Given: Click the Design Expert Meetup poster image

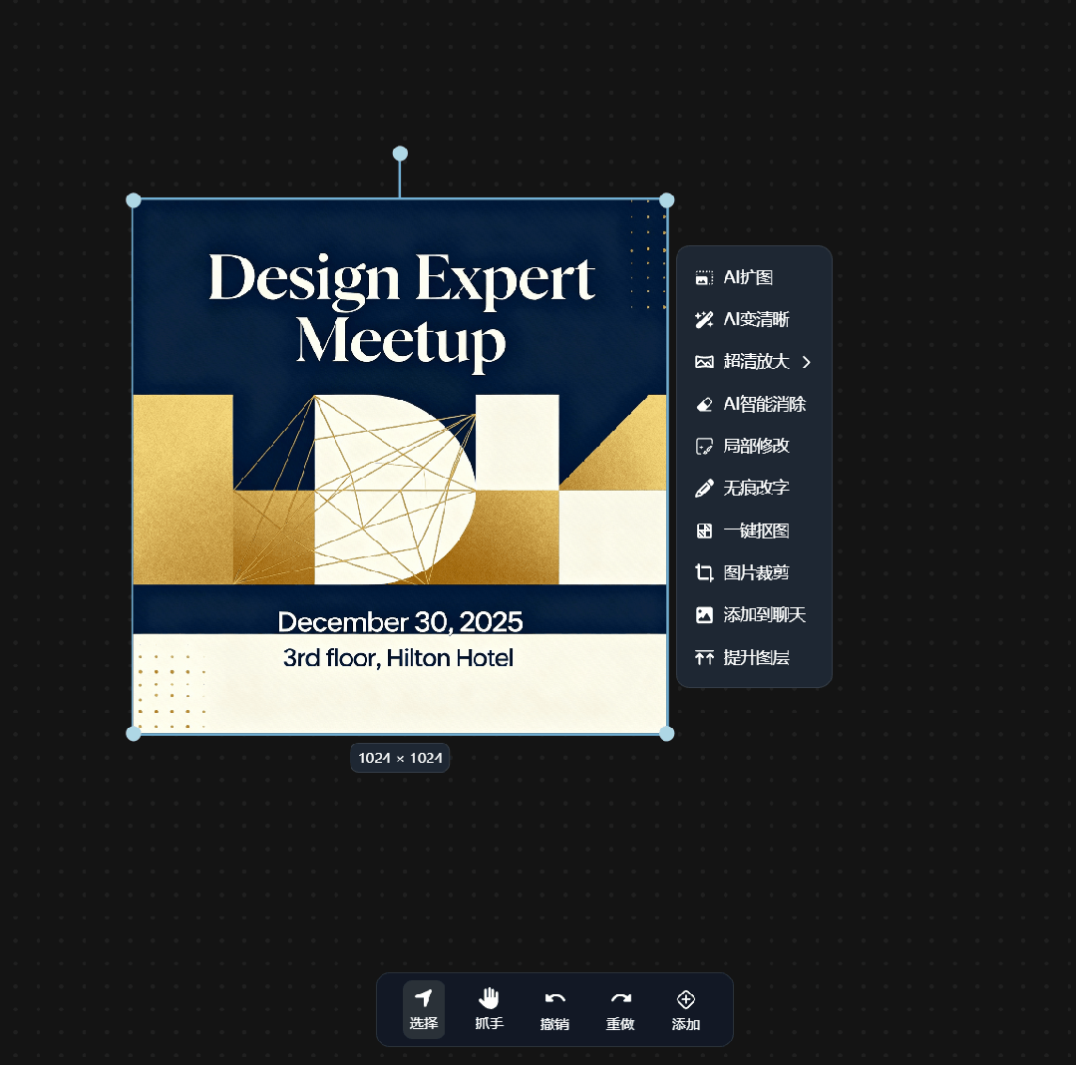Looking at the screenshot, I should [x=400, y=467].
